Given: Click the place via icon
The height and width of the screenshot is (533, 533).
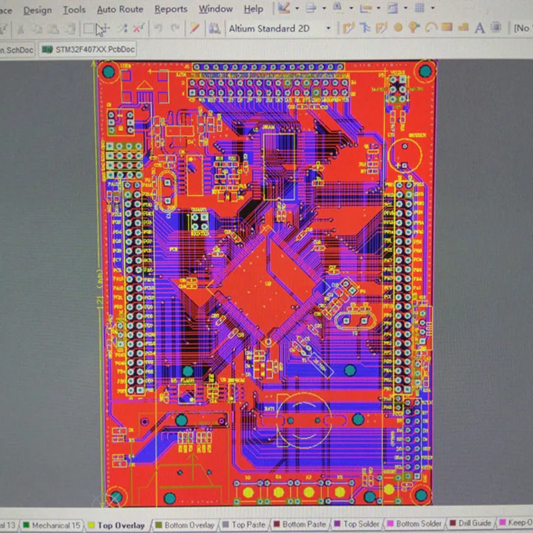Looking at the screenshot, I should click(414, 28).
